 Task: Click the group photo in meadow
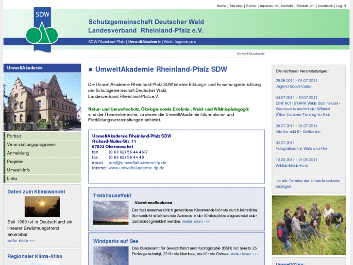click(309, 225)
